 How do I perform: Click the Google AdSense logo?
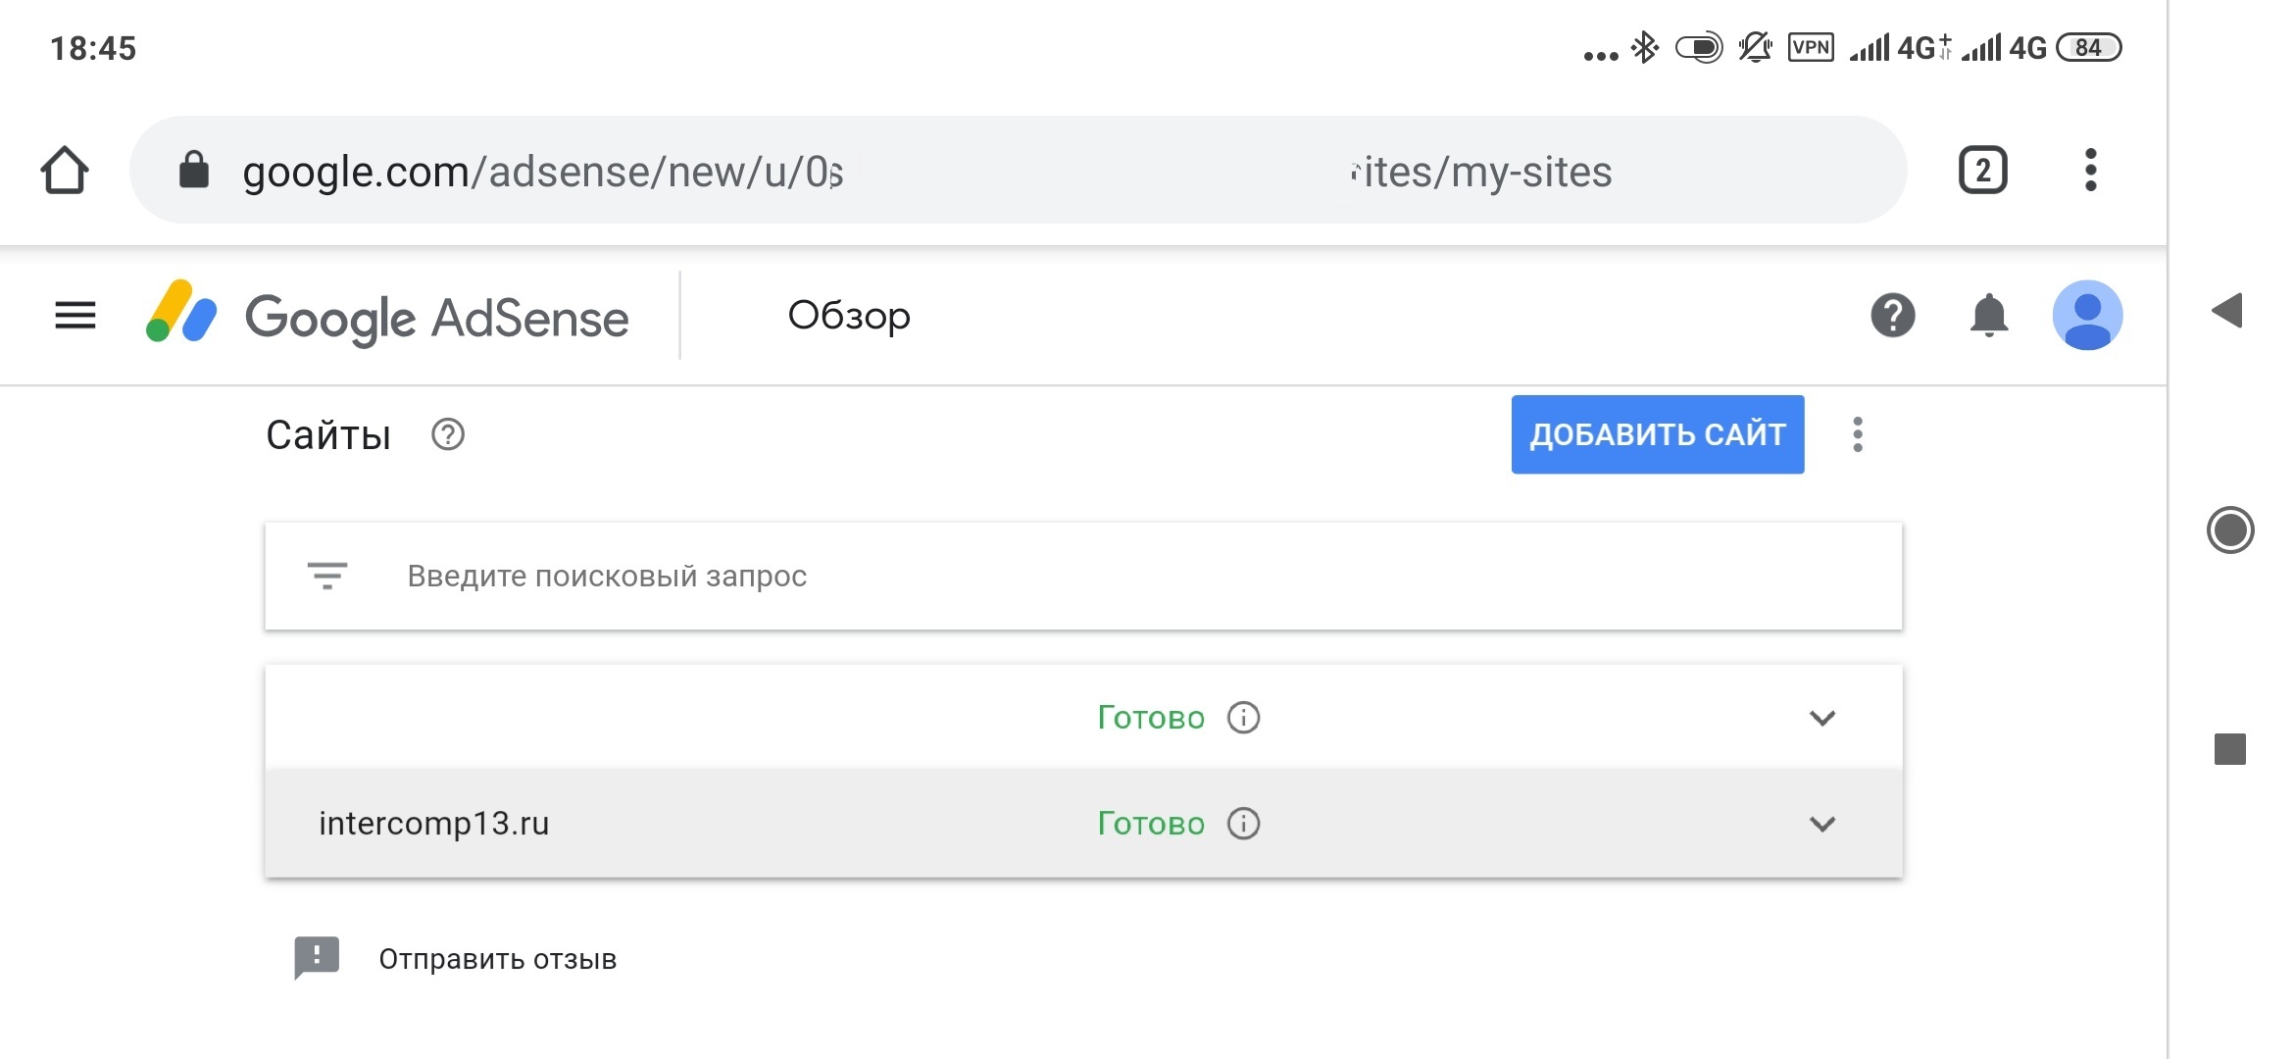[388, 317]
